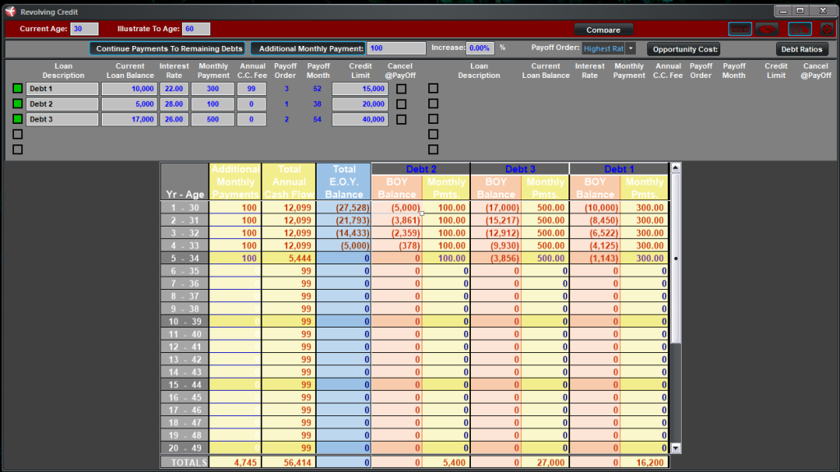Click cash flow cell 5,444
The image size is (840, 472).
pos(289,258)
